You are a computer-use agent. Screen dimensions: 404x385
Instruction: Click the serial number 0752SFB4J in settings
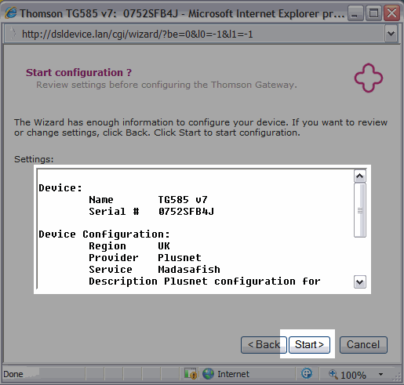pos(186,211)
